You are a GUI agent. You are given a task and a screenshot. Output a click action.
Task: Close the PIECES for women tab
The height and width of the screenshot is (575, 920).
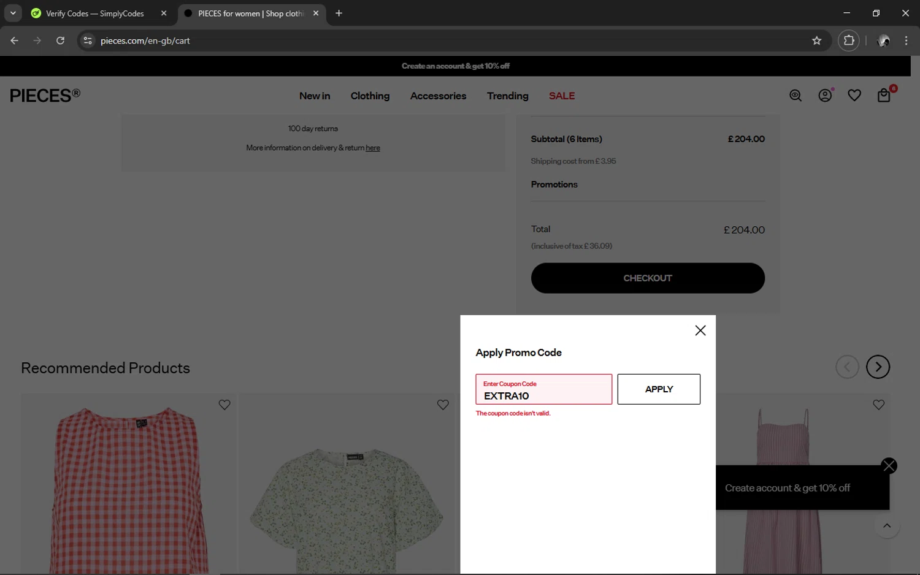[316, 13]
